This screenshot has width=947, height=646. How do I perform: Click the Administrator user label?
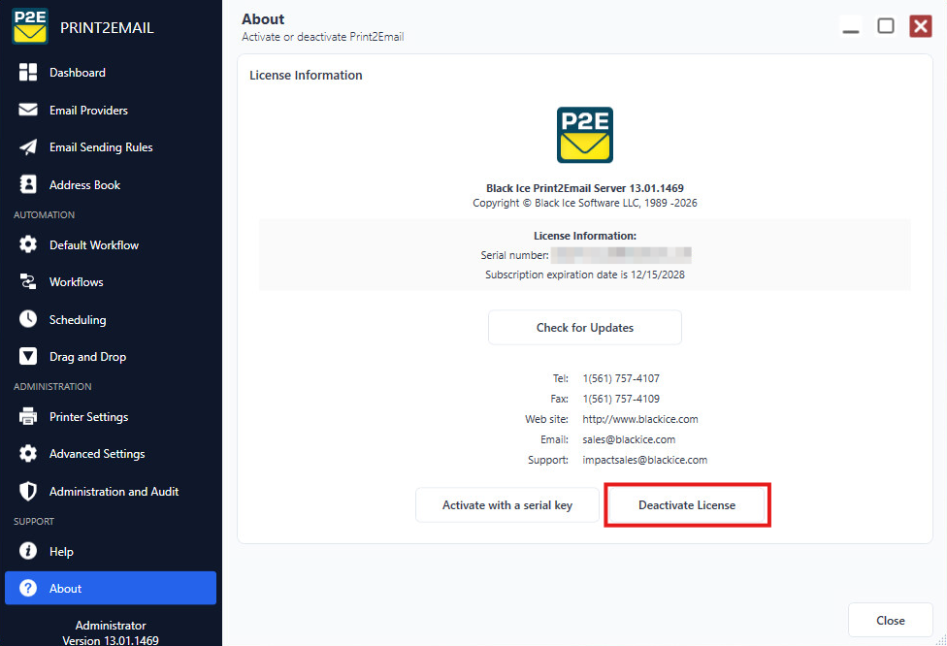click(111, 626)
